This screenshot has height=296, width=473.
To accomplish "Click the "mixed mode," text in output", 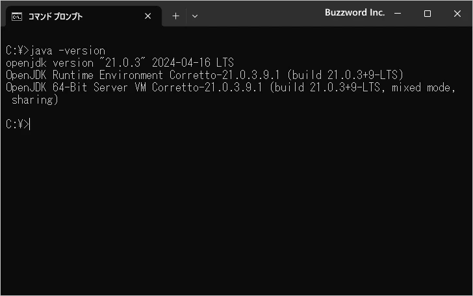I will click(424, 87).
